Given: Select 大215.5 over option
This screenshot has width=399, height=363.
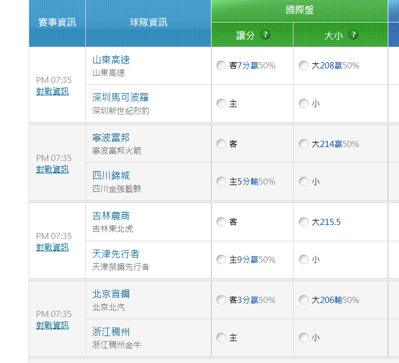Looking at the screenshot, I should (304, 222).
